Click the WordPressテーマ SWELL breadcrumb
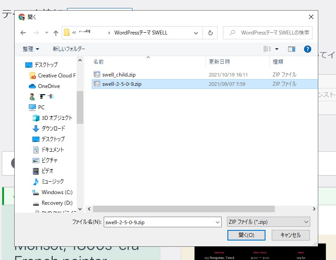Image resolution: width=336 pixels, height=260 pixels. (141, 33)
